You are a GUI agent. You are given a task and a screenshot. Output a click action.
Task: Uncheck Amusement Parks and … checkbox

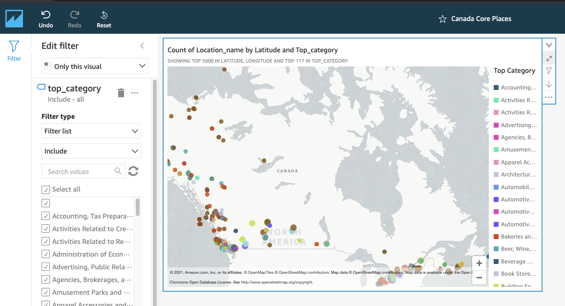coord(45,292)
